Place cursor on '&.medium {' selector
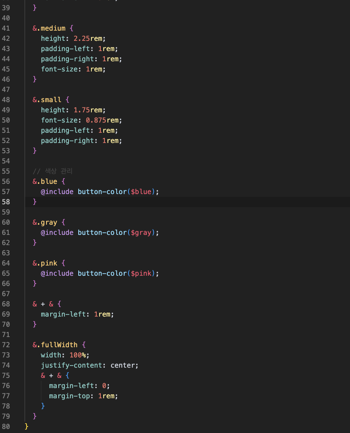350x433 pixels. pos(53,28)
